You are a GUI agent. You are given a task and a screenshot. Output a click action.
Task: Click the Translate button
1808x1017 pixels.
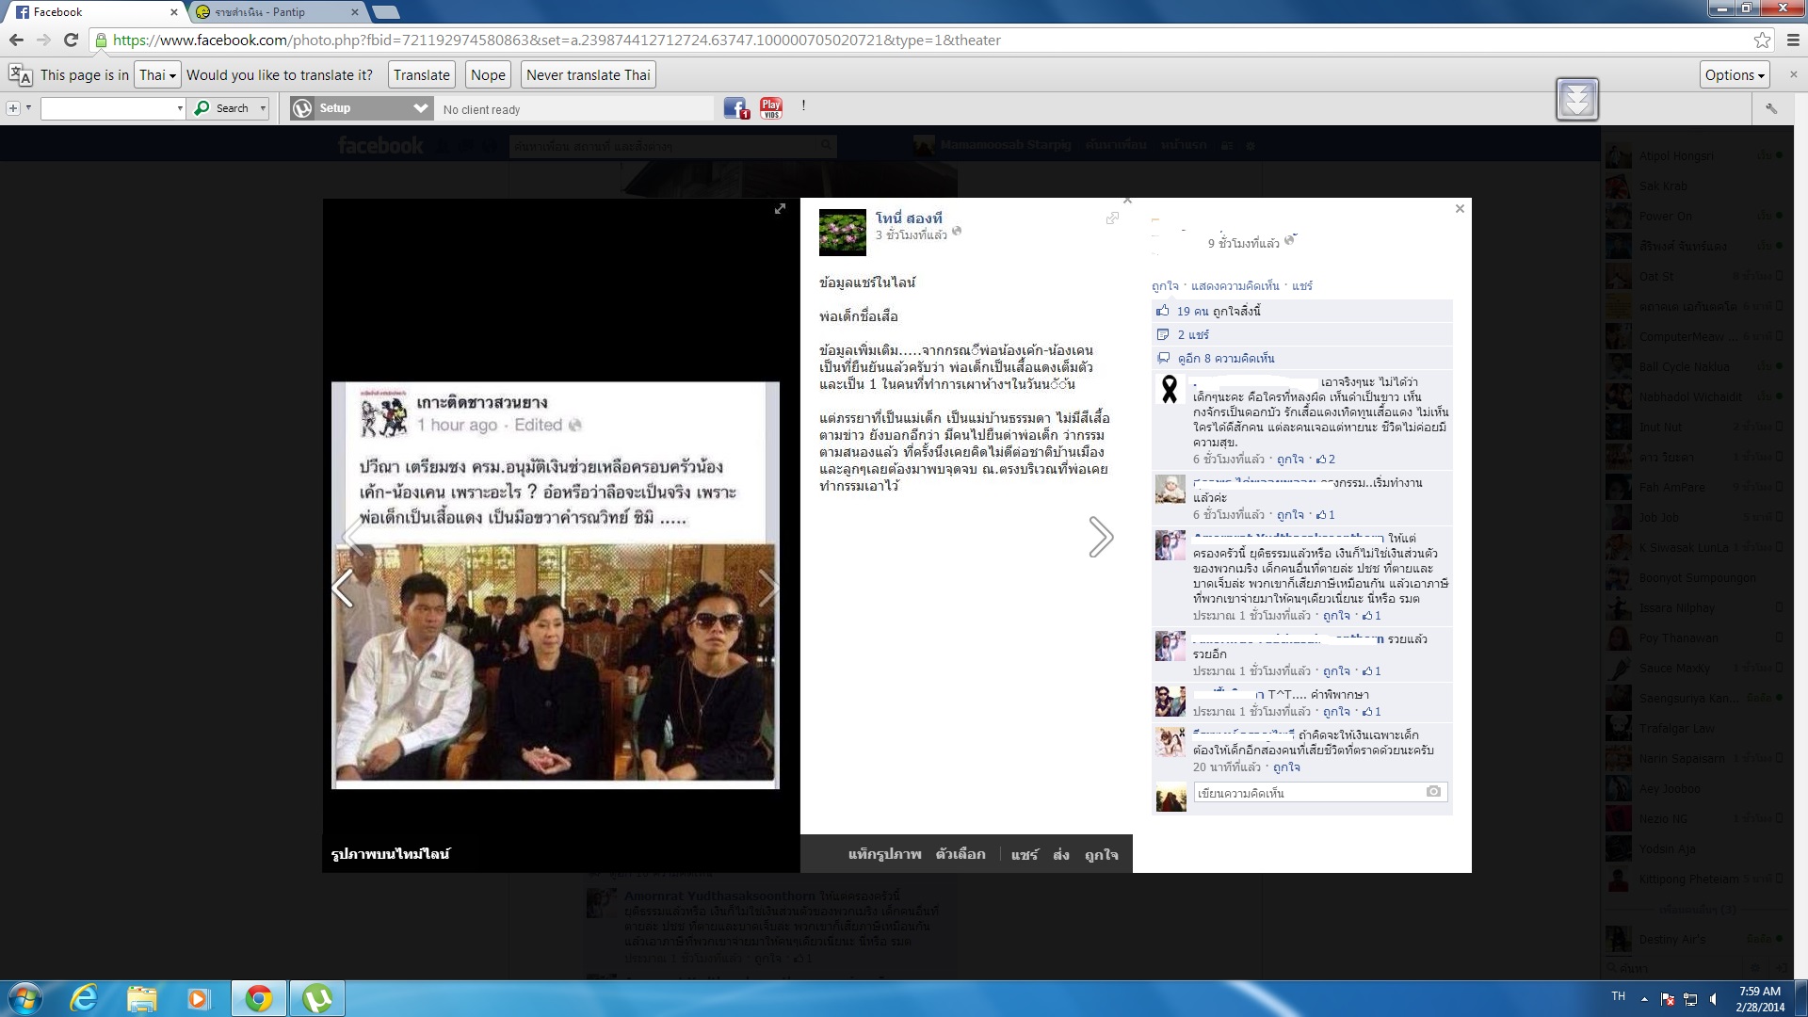421,75
